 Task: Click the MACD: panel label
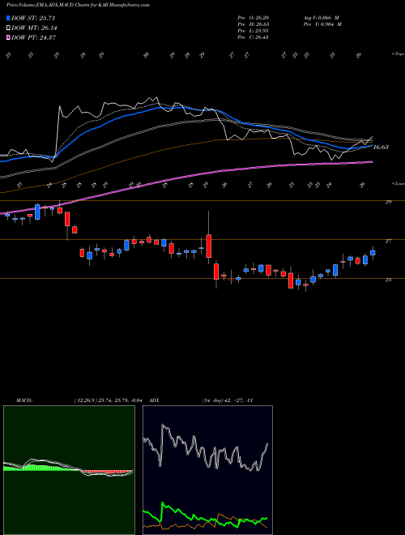pyautogui.click(x=23, y=400)
